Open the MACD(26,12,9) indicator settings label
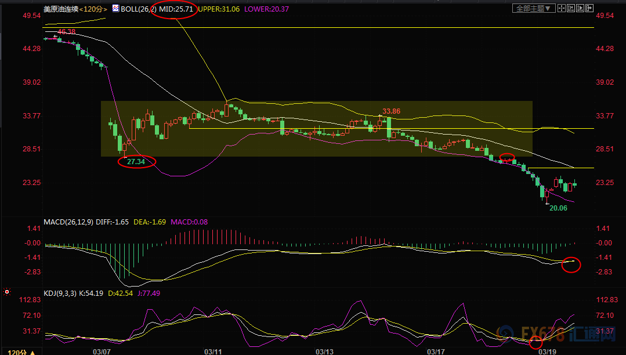Screen dimensions: 626x355 (68, 222)
